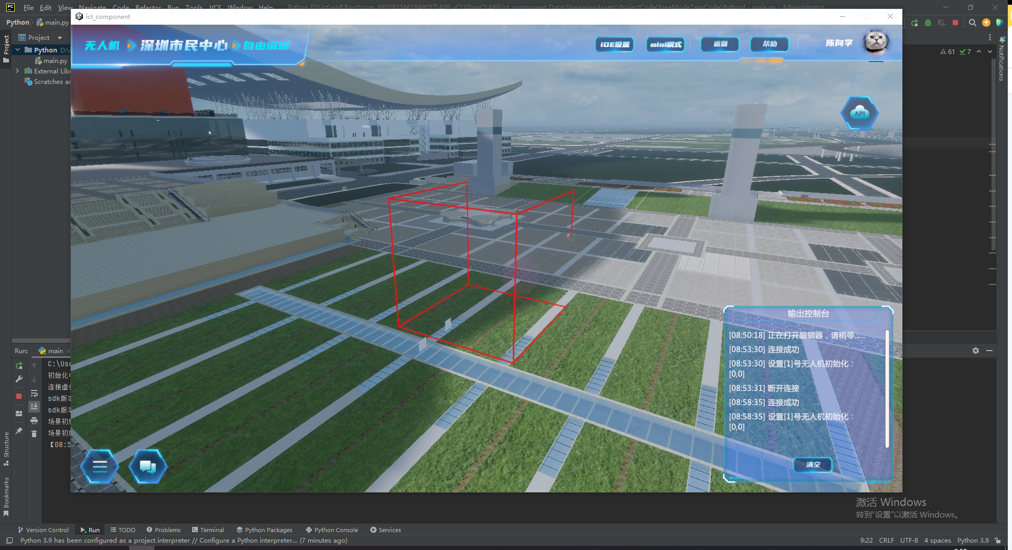
Task: Open the hexagonal hamburger menu icon
Action: (x=100, y=466)
